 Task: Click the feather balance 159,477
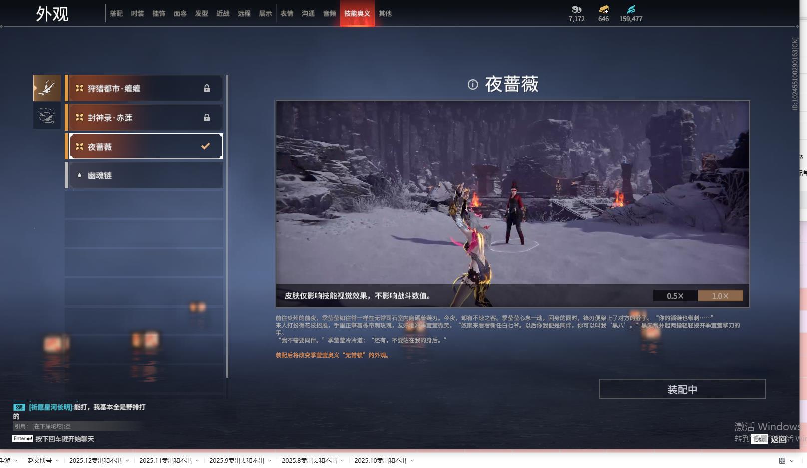[x=631, y=19]
